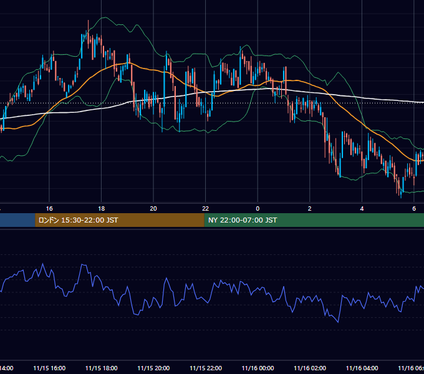Viewport: 424px width, 374px height.
Task: Click the 11/16 04:00 date label
Action: [x=362, y=368]
